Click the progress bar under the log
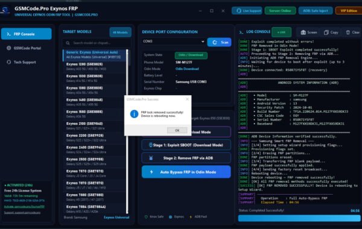Viewport: 362px width, 229px height. click(x=299, y=218)
